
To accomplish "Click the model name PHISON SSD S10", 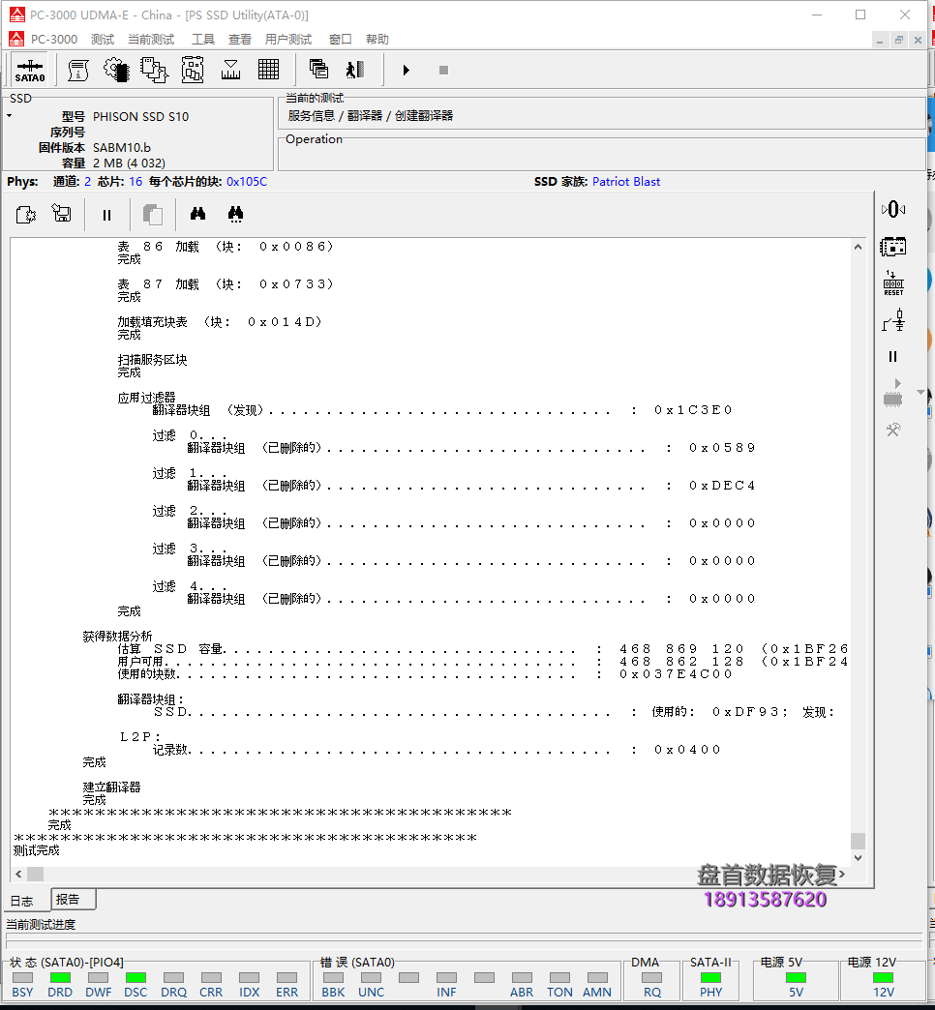I will click(x=141, y=117).
